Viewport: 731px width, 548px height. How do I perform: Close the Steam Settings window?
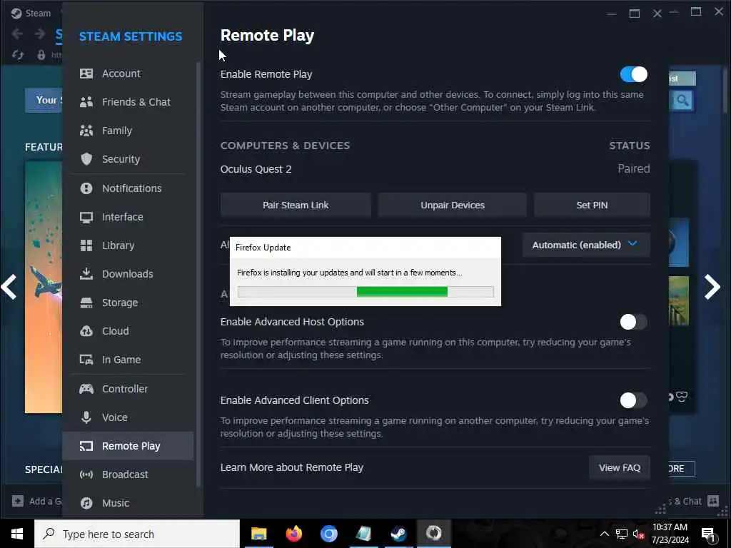657,14
